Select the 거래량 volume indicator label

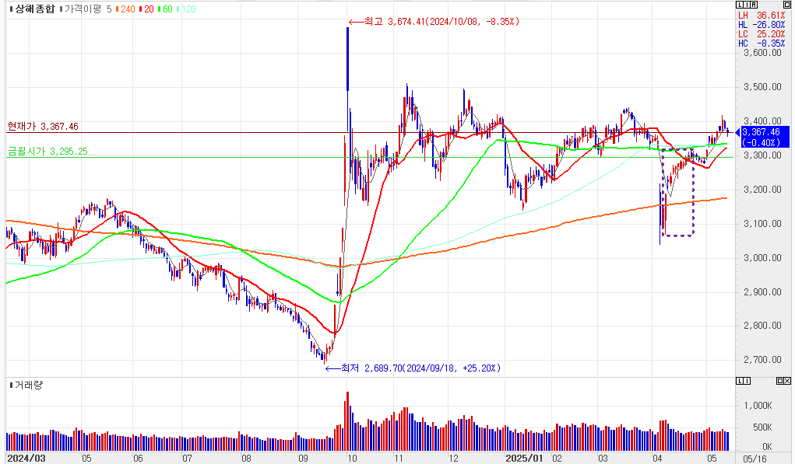pos(26,385)
